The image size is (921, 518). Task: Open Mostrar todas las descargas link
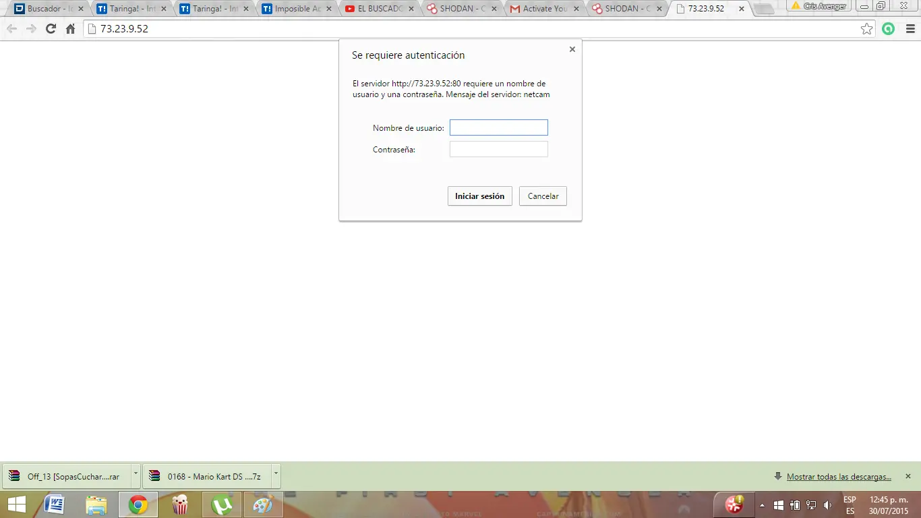click(x=839, y=477)
